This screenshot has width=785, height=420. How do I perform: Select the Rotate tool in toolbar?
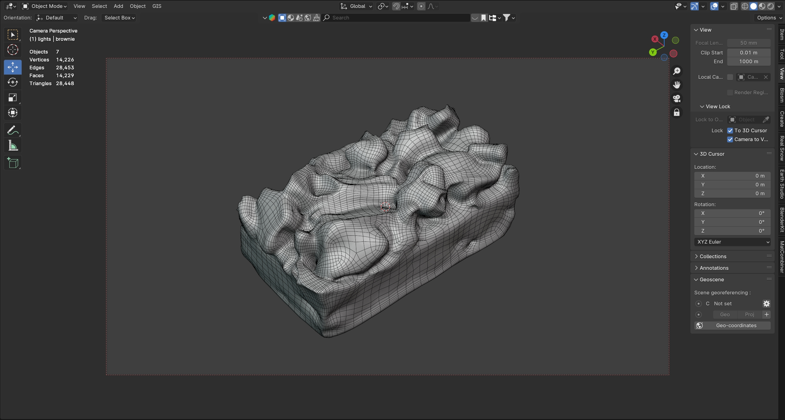tap(12, 82)
